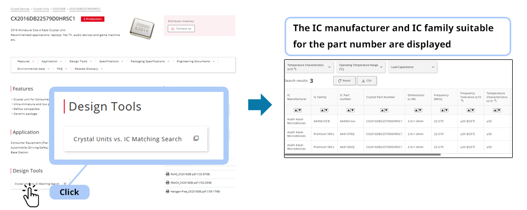Select Engineering Documents in section nav

(x=196, y=61)
